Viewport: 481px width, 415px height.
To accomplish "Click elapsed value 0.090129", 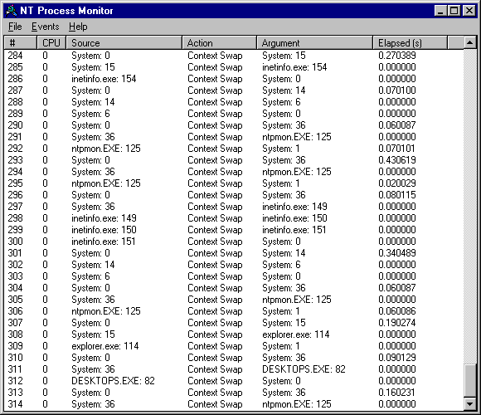I will pos(397,358).
